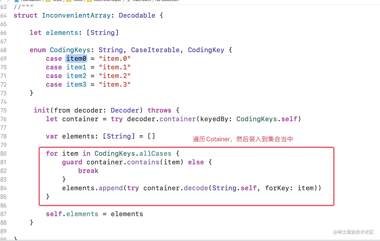The image size is (380, 241).
Task: Click line number 81 in the gutter
Action: click(4, 162)
